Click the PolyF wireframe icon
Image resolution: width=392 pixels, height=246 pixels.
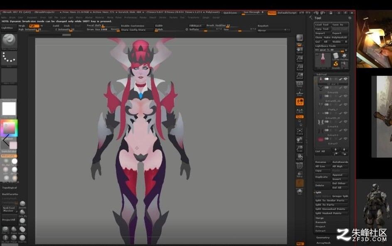point(299,166)
